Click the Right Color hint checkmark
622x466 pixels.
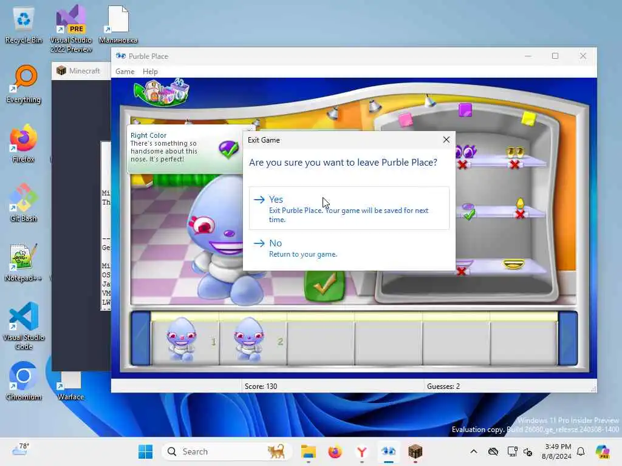(228, 150)
